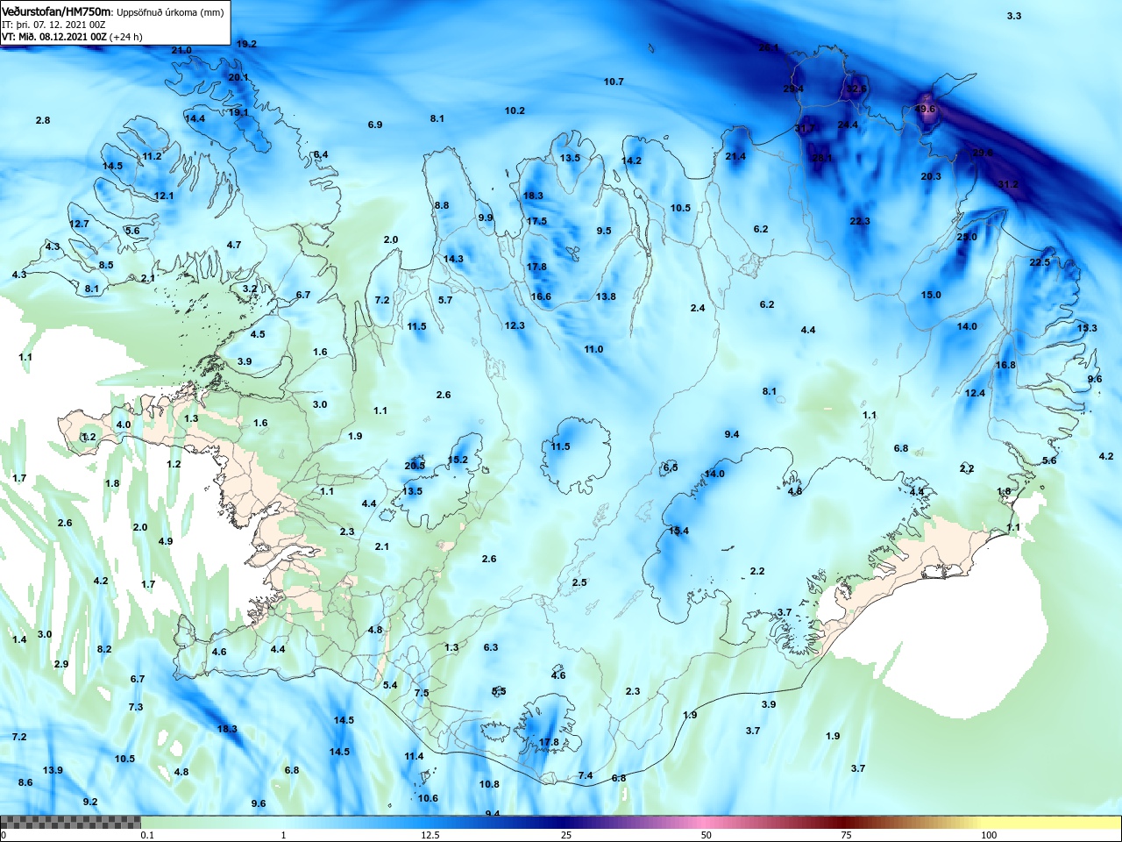Click the 50 label on the color scale
1122x842 pixels.
click(x=707, y=835)
